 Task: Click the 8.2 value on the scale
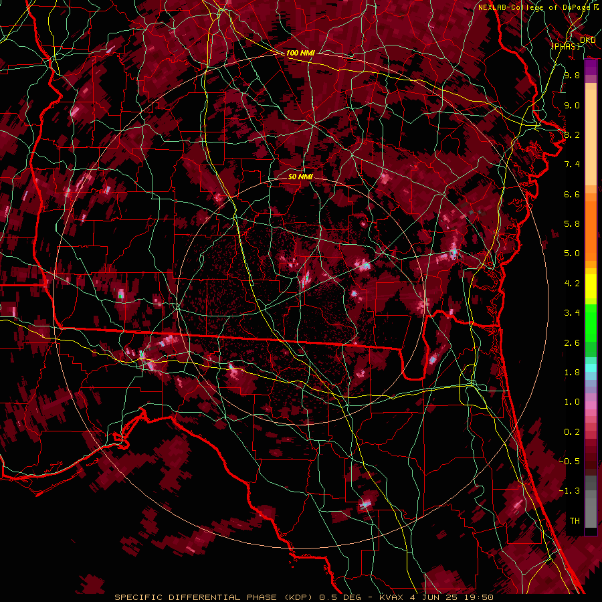pos(572,134)
